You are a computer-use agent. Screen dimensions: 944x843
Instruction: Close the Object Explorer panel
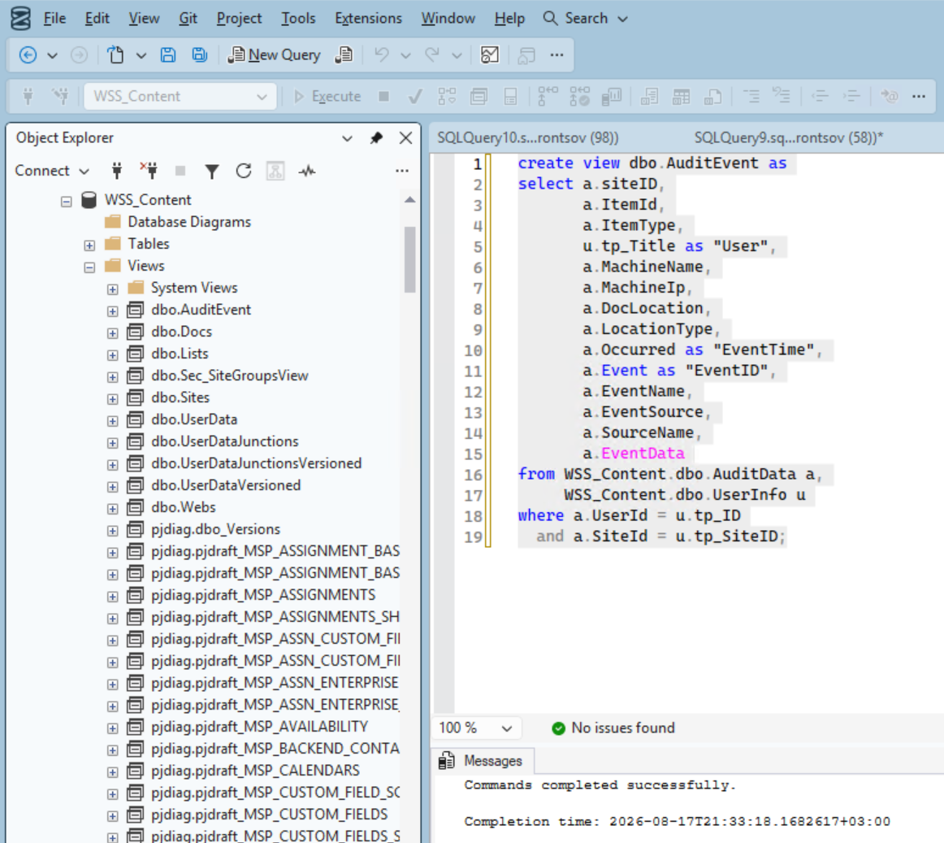tap(405, 138)
